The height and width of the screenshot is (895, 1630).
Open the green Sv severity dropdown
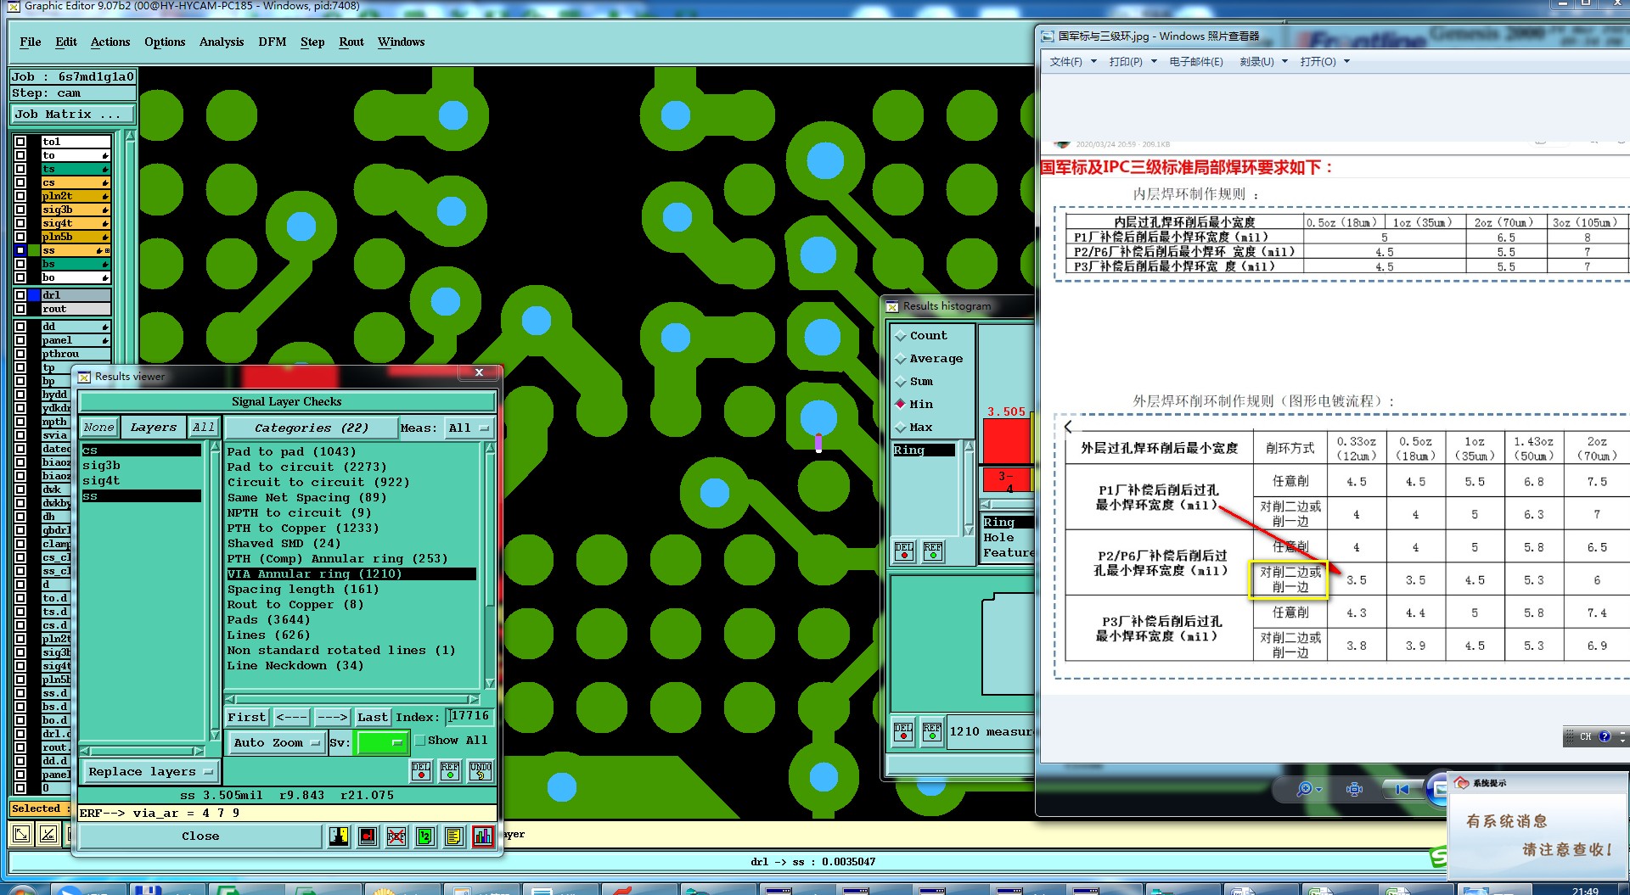point(381,743)
